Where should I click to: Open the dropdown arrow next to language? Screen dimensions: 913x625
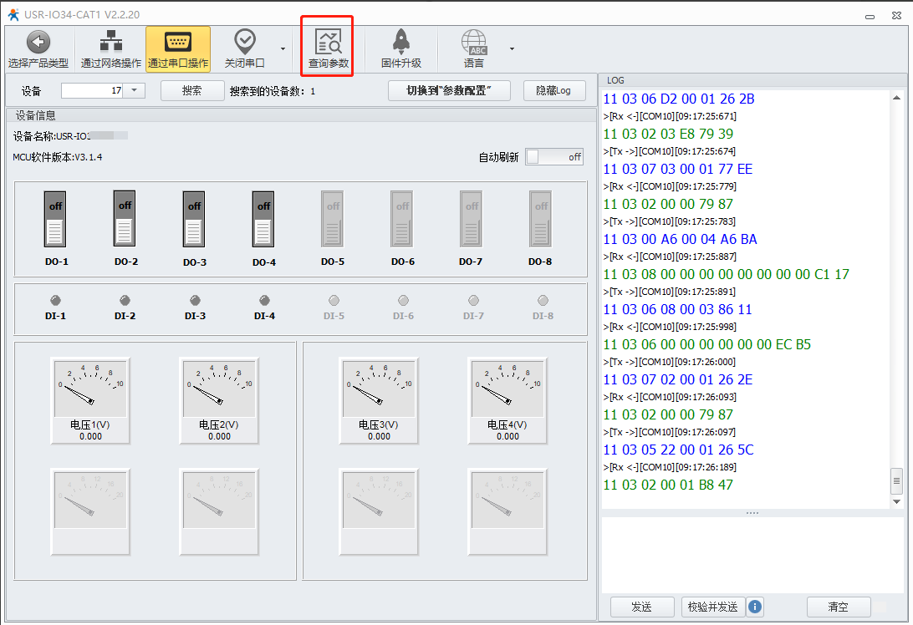[512, 48]
